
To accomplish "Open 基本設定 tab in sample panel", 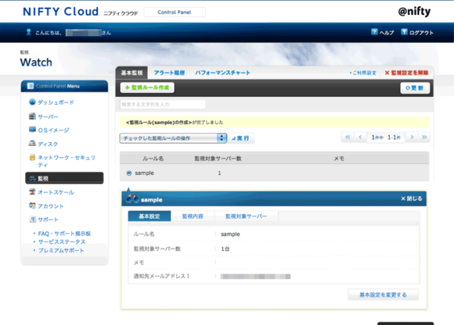I will [x=150, y=216].
